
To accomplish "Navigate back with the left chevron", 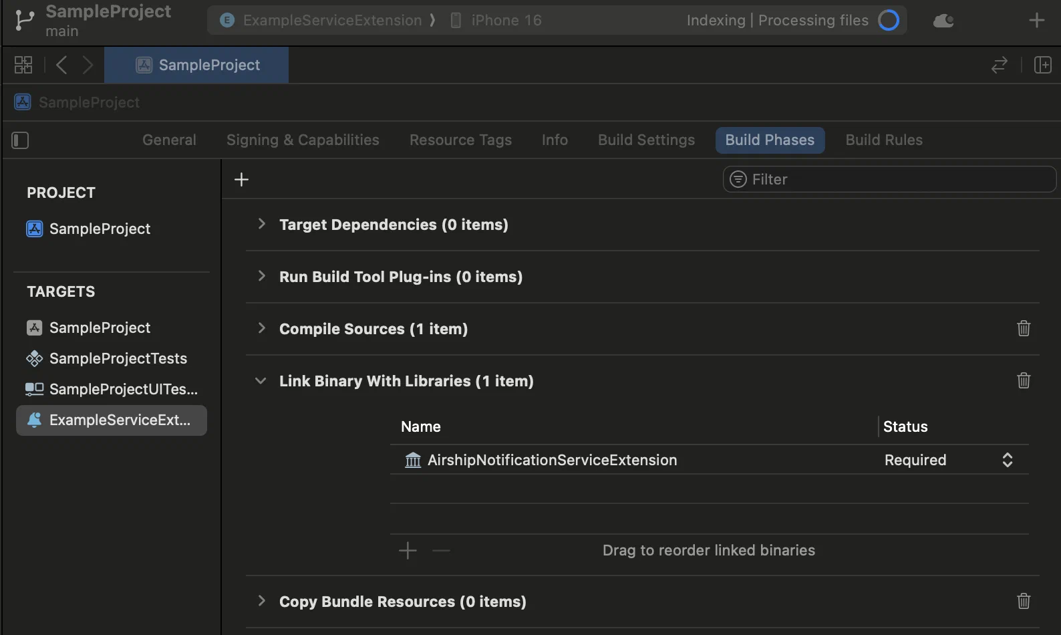I will 61,65.
